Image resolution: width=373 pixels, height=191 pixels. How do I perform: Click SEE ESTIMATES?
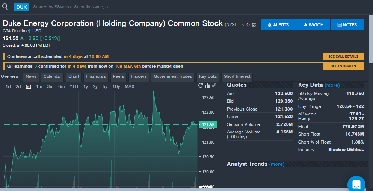click(x=343, y=66)
